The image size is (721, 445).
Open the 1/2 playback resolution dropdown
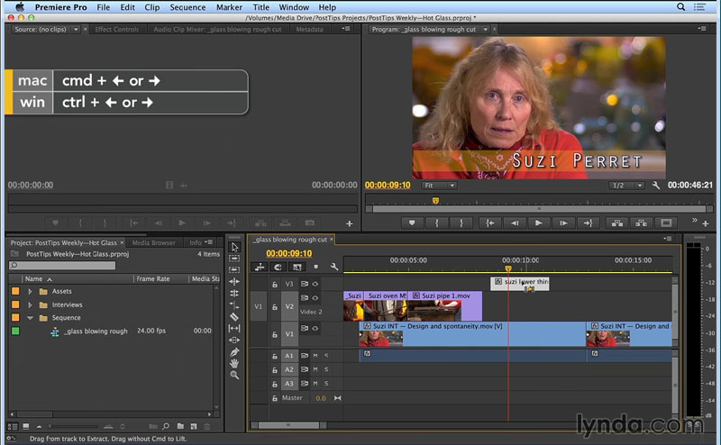[x=626, y=186]
